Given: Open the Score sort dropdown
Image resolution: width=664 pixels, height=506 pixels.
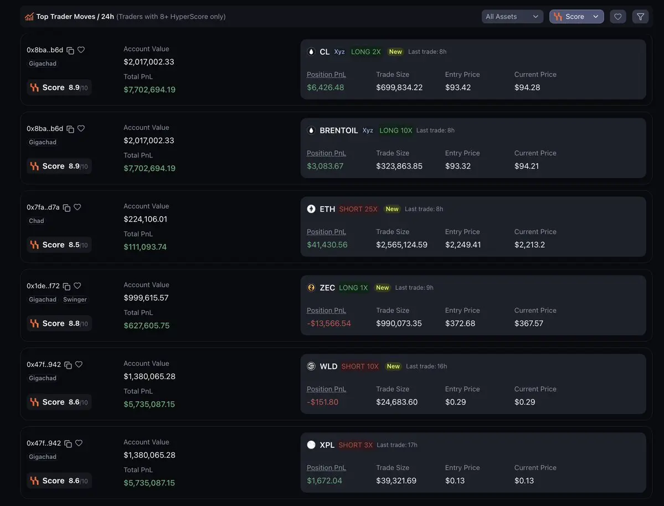Looking at the screenshot, I should pos(577,17).
